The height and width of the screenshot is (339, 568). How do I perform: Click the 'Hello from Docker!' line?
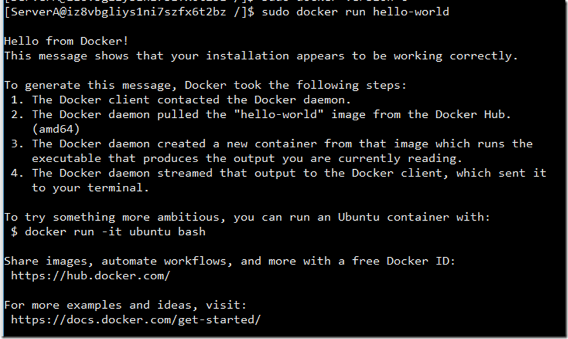click(x=66, y=41)
